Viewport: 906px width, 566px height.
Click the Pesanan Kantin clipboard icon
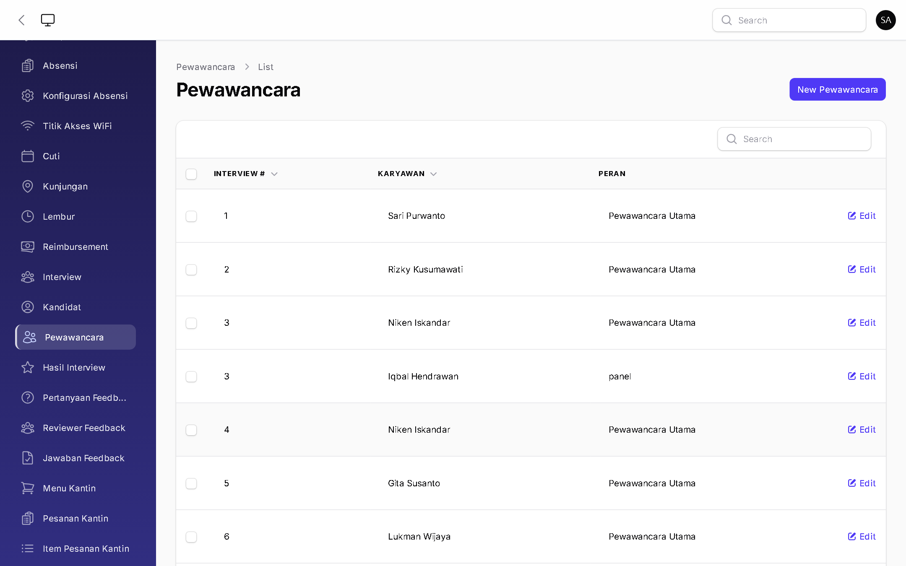[28, 519]
